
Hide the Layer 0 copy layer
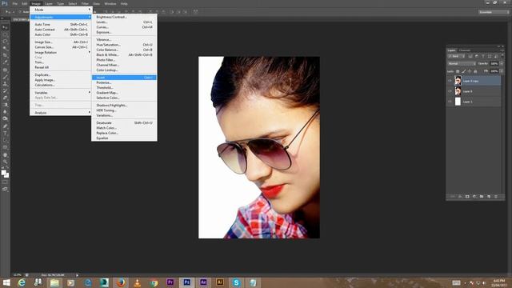pos(450,81)
